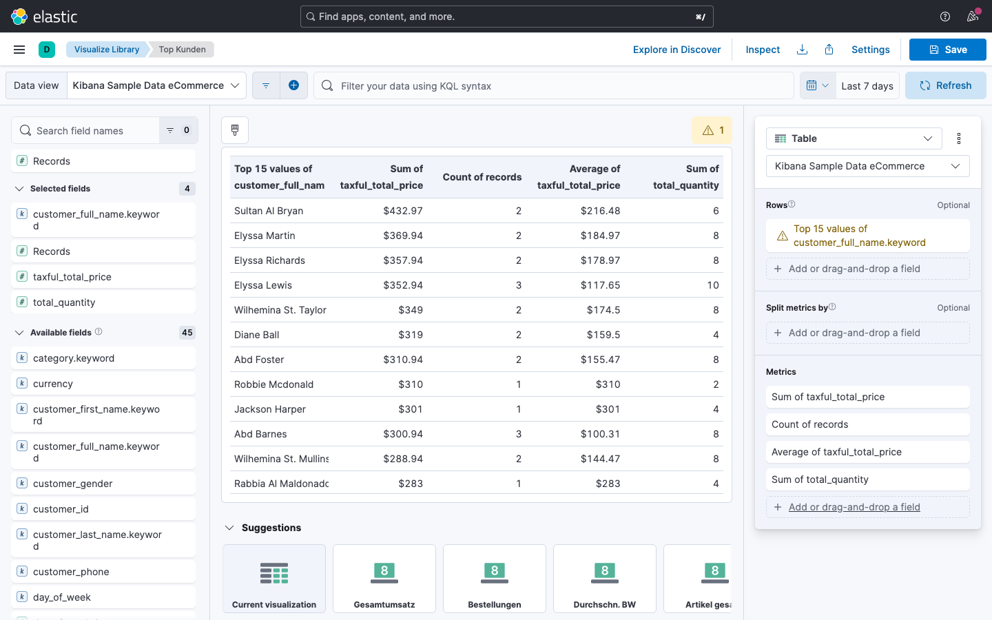
Task: Click the Explore in Discover link
Action: 676,50
